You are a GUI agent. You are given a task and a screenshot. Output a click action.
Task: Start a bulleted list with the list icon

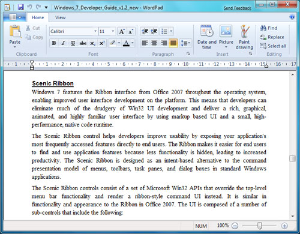click(164, 31)
